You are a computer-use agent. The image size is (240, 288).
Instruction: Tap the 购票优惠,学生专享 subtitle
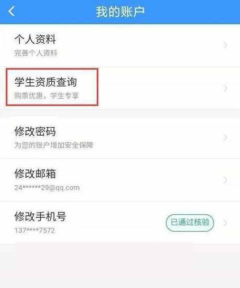click(x=47, y=95)
